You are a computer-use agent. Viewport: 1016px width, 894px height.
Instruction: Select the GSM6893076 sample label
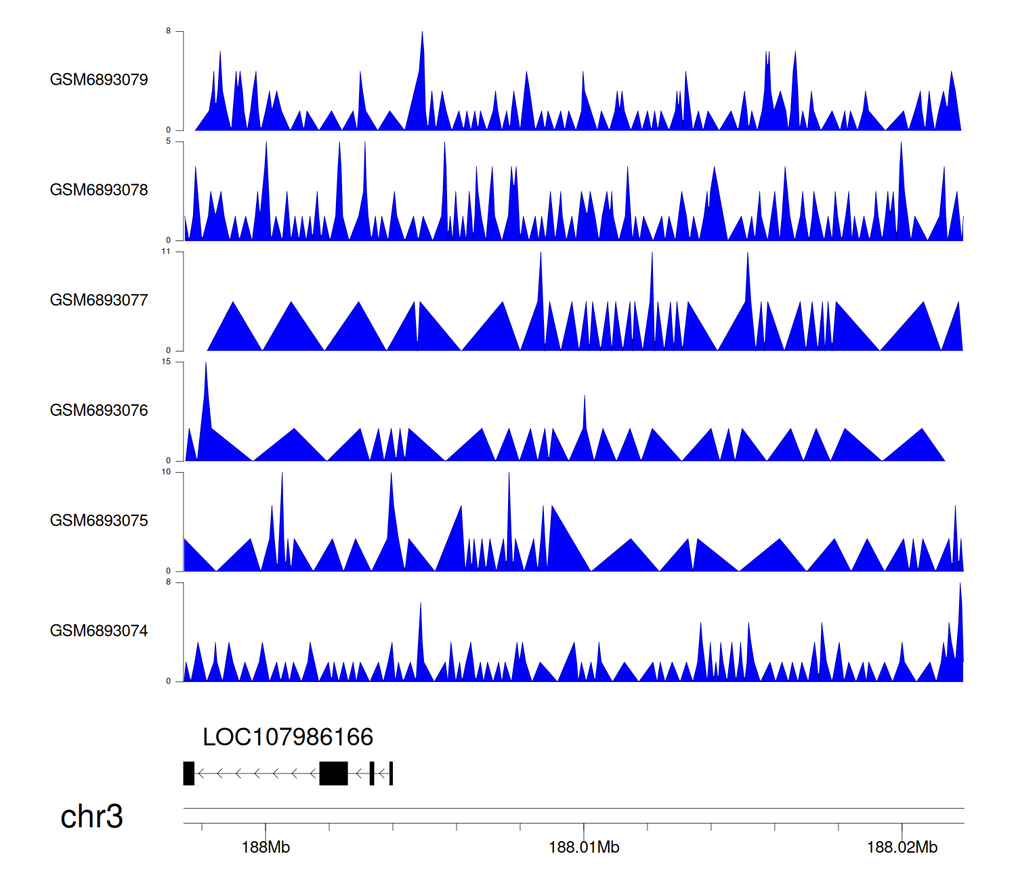99,410
